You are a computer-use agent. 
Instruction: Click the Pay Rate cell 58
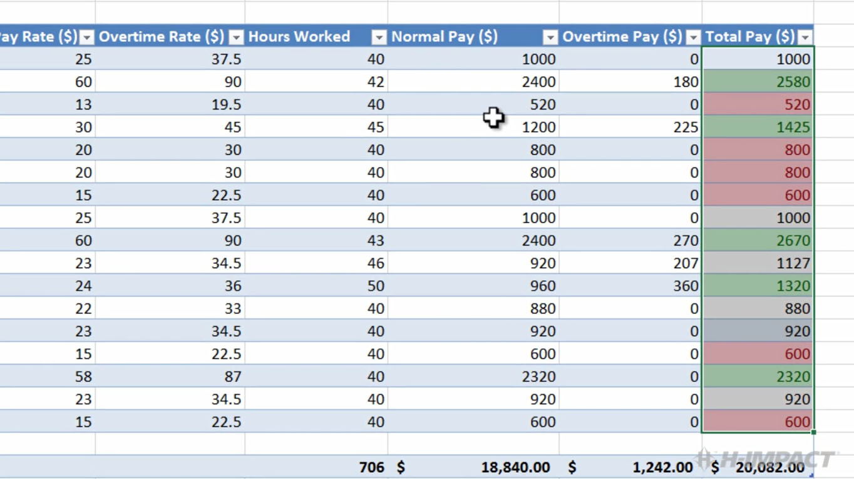pos(48,376)
